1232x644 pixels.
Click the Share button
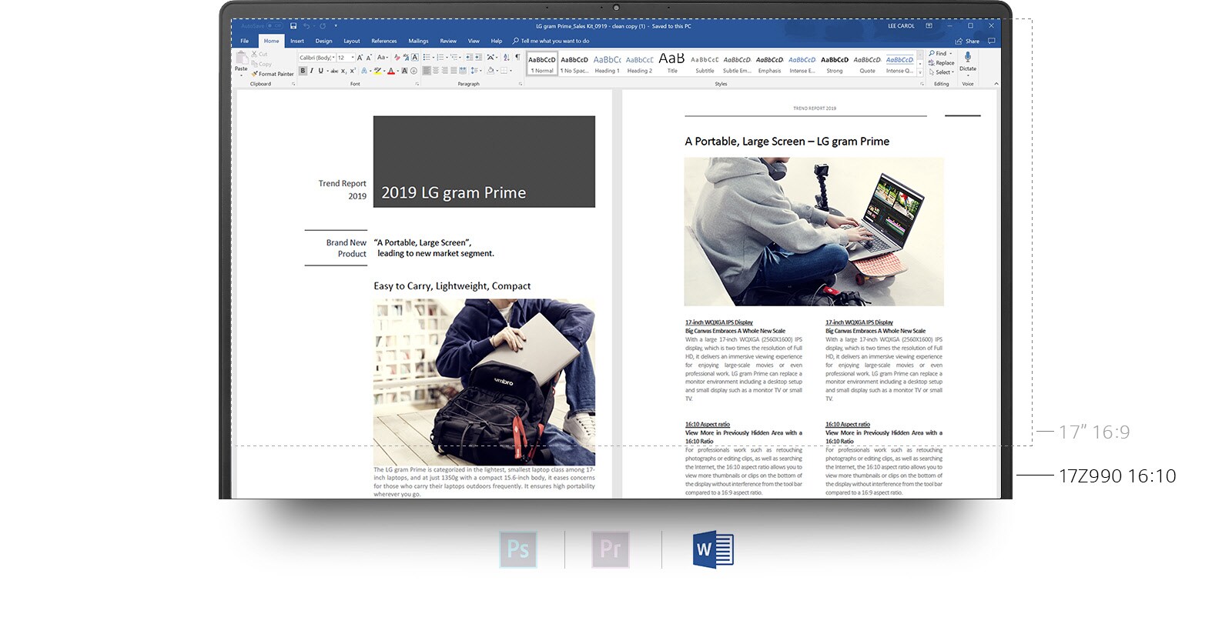pos(967,41)
